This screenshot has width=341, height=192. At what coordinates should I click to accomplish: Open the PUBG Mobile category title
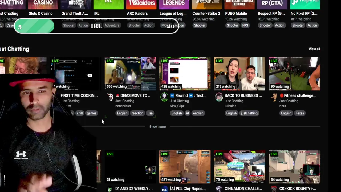click(x=236, y=13)
